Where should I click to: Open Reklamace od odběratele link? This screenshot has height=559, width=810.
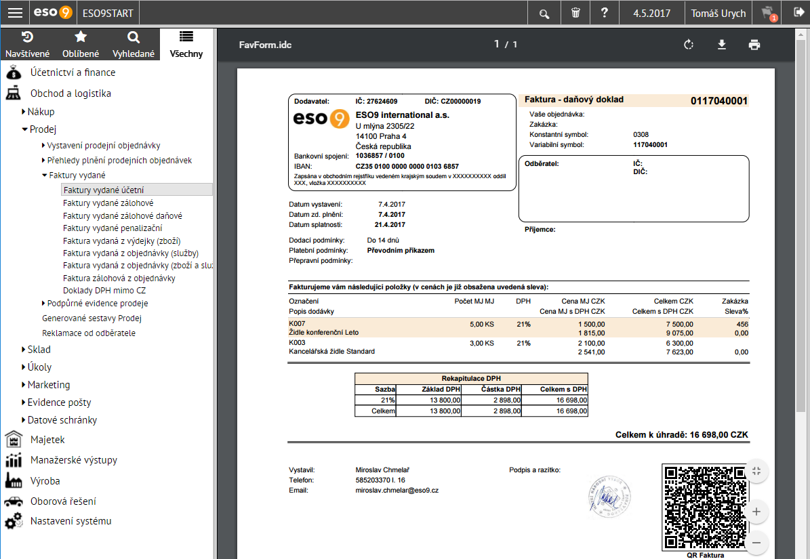pos(89,333)
